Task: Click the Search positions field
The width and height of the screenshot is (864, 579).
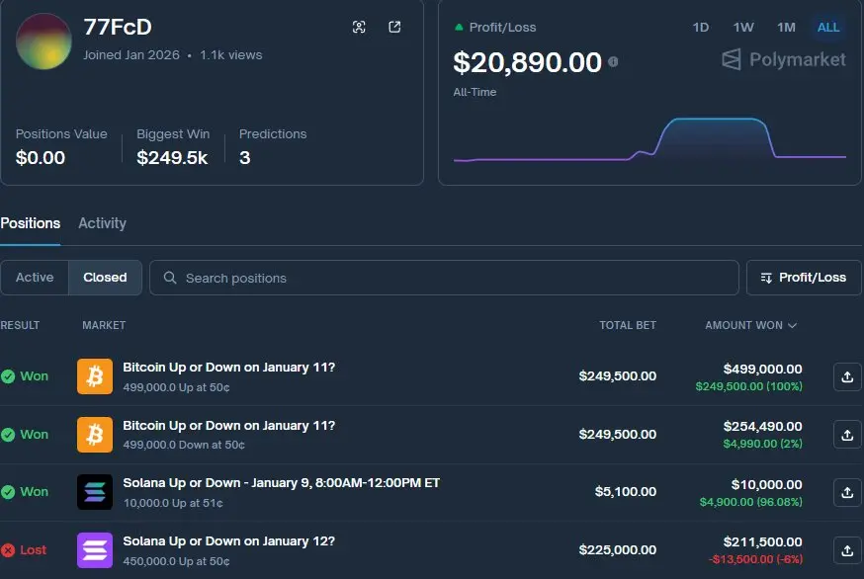Action: [444, 278]
